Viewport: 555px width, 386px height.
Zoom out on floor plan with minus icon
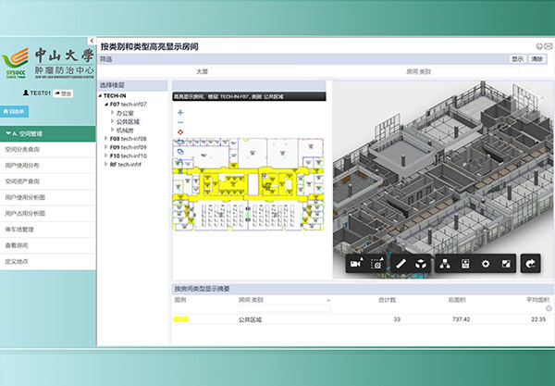pyautogui.click(x=179, y=122)
